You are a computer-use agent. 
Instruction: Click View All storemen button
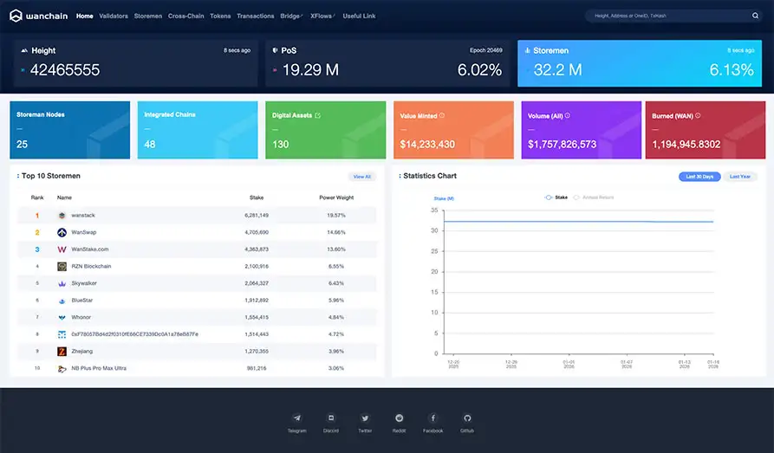tap(361, 177)
